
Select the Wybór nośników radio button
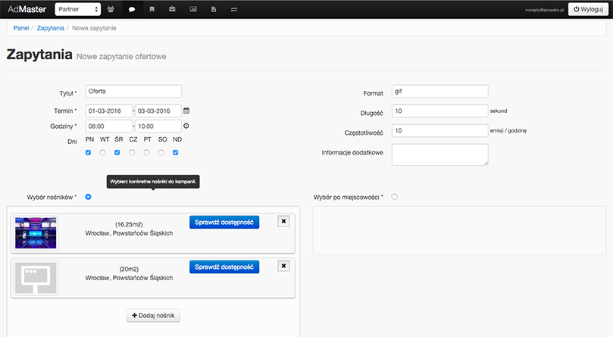click(x=89, y=197)
